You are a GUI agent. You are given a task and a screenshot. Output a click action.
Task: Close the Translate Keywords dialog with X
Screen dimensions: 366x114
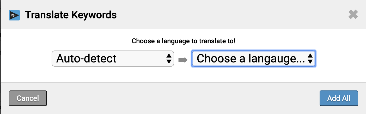click(x=353, y=15)
